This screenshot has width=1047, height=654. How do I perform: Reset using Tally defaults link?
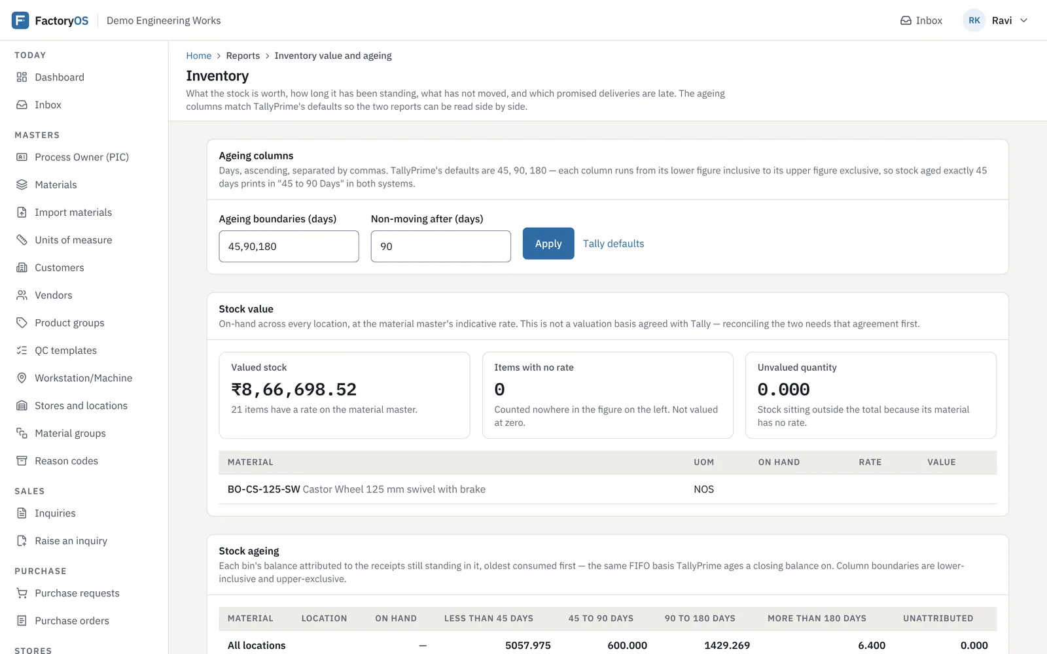point(614,243)
